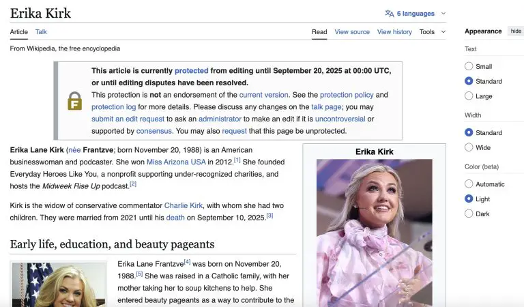The width and height of the screenshot is (524, 307).
Task: Select the Small text size option
Action: pos(469,66)
